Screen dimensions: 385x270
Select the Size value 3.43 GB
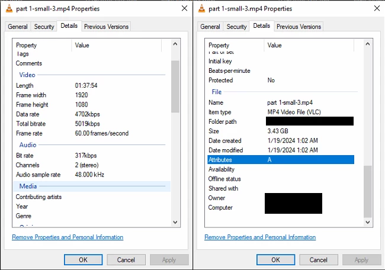click(x=278, y=131)
